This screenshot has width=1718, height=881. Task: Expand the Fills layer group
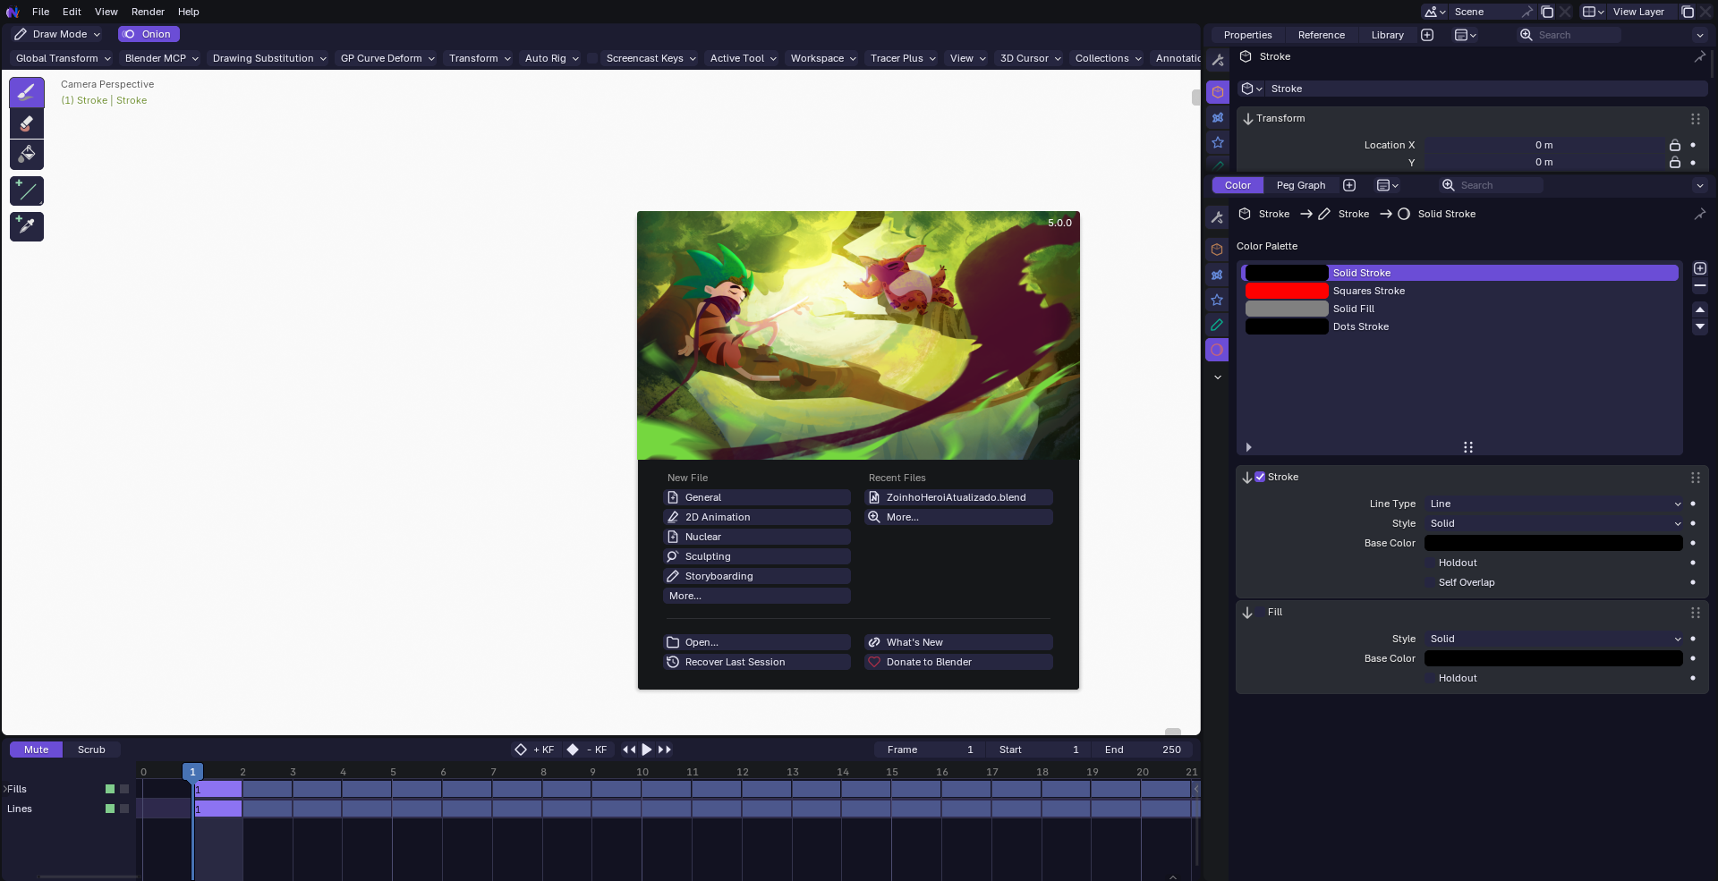point(5,789)
